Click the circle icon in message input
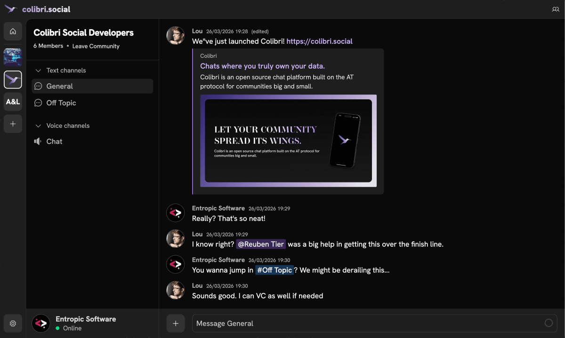Screen dimensions: 565x338 click(x=549, y=323)
